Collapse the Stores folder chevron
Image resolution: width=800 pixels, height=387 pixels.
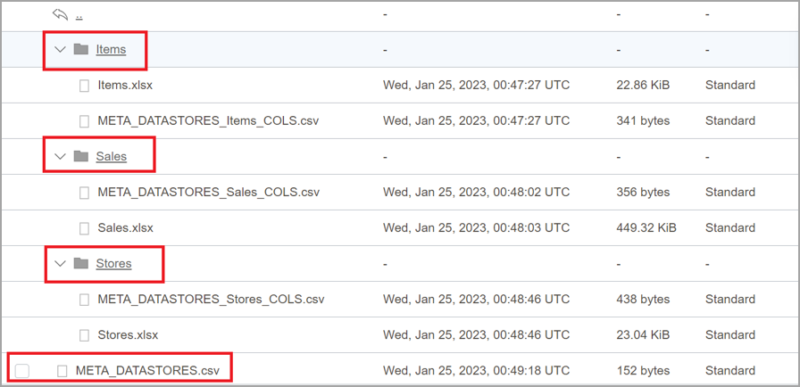pyautogui.click(x=61, y=263)
